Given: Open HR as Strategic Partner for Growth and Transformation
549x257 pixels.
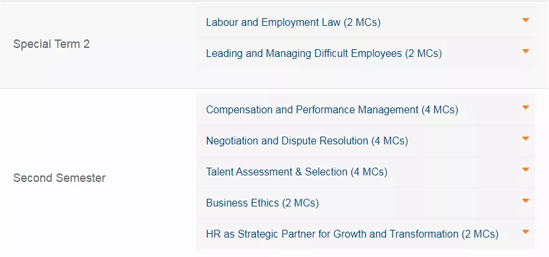Looking at the screenshot, I should (352, 234).
